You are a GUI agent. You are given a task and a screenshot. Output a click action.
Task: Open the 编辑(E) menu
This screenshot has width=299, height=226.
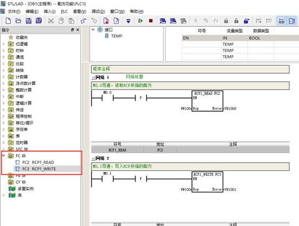pyautogui.click(x=32, y=11)
